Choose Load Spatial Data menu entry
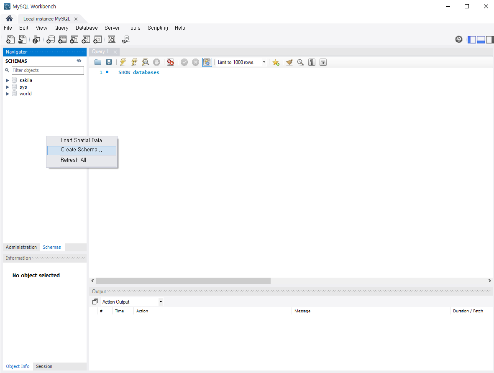Screen dimensions: 494x373 point(82,141)
